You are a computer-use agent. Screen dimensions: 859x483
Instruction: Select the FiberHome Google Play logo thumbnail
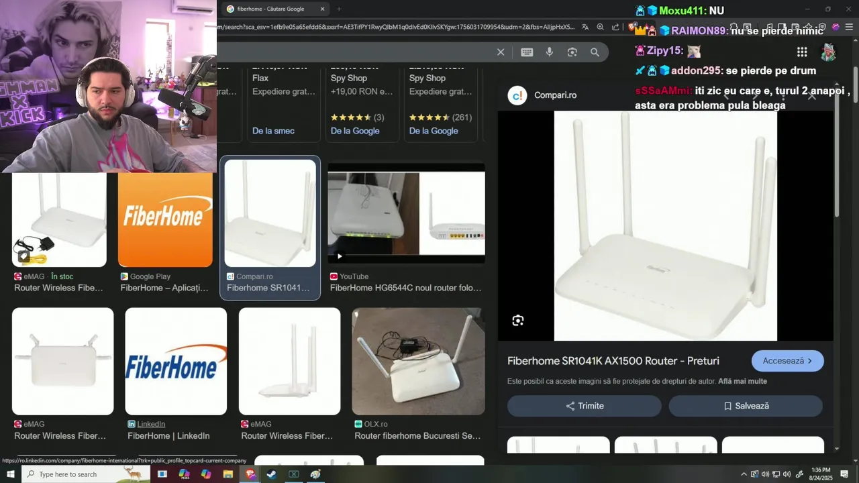(x=165, y=220)
